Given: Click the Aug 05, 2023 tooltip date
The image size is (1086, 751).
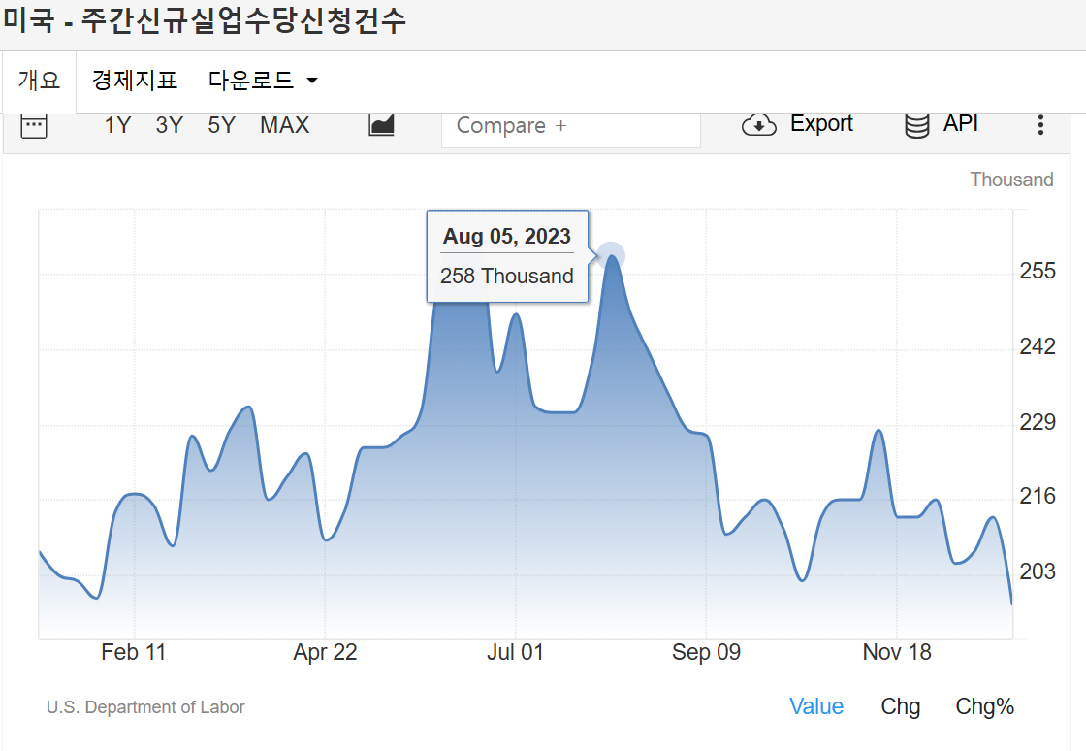Looking at the screenshot, I should click(507, 236).
